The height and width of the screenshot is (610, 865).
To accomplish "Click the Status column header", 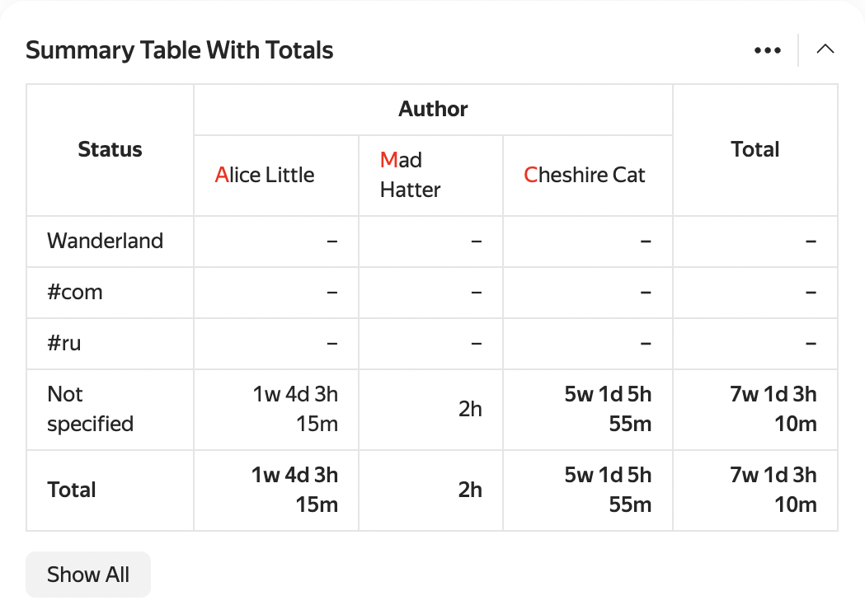I will click(110, 150).
